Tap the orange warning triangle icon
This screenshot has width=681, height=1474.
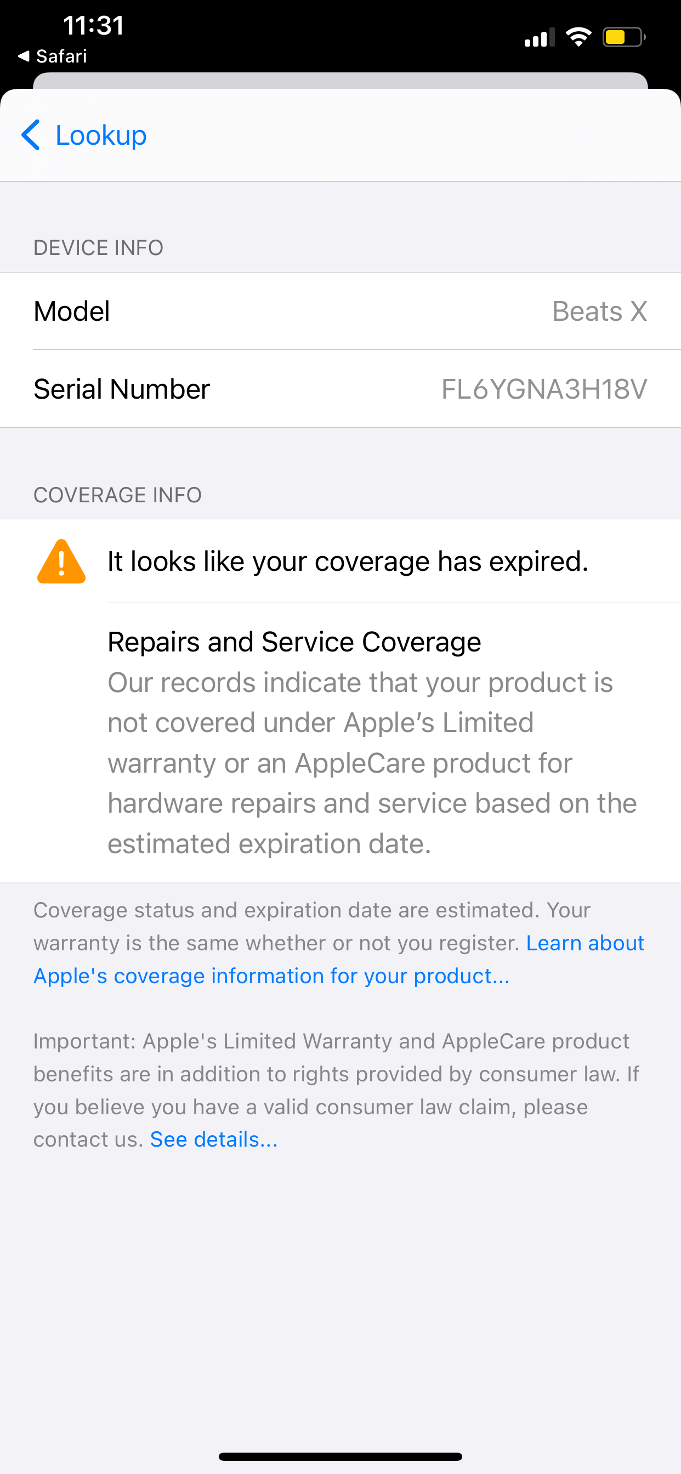pyautogui.click(x=61, y=562)
